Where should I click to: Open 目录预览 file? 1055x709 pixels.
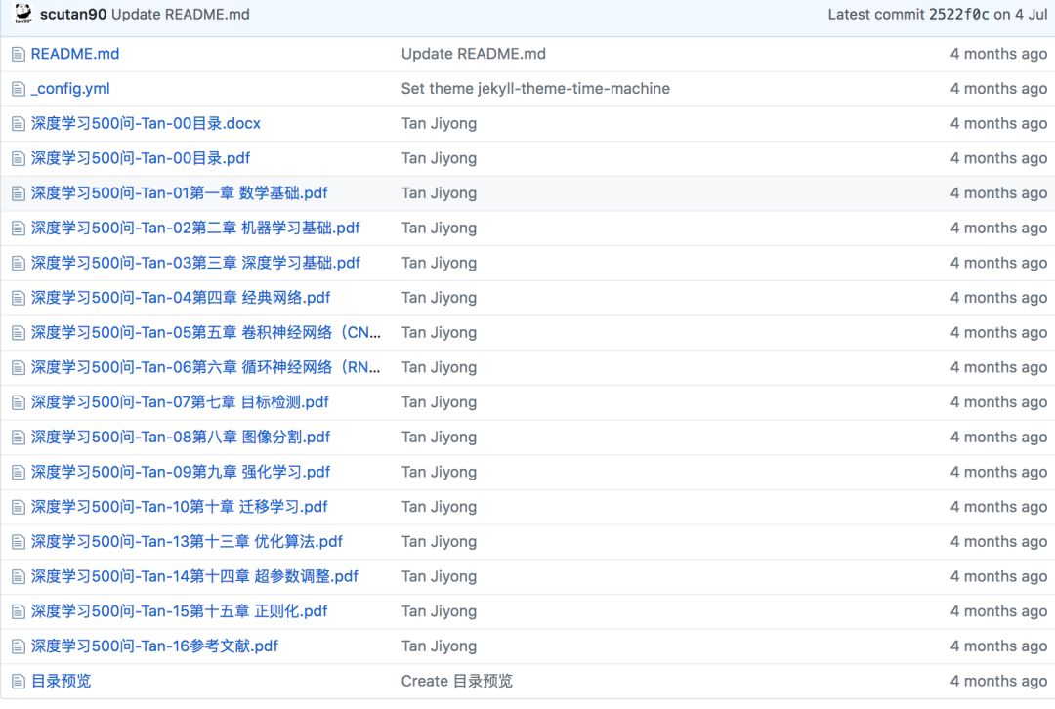(62, 682)
